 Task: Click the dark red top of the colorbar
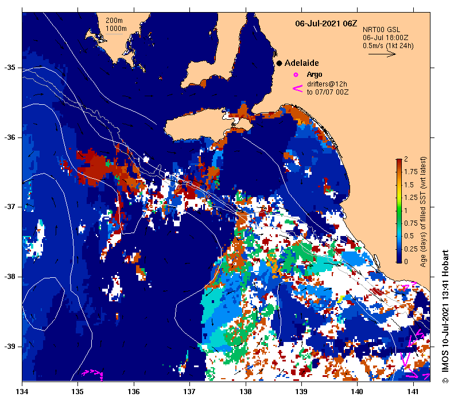pyautogui.click(x=399, y=161)
